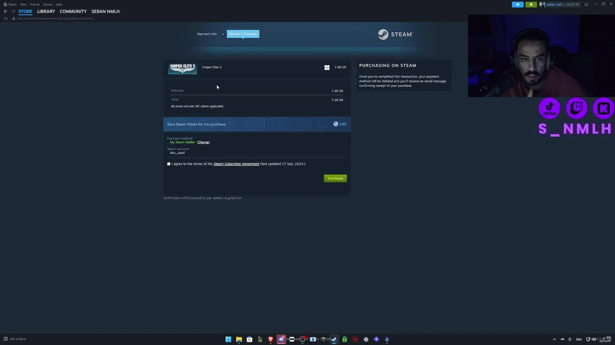
Task: Open the Steam menu
Action: 10,4
